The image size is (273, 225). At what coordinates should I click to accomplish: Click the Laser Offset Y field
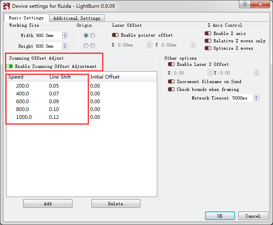tap(175, 45)
